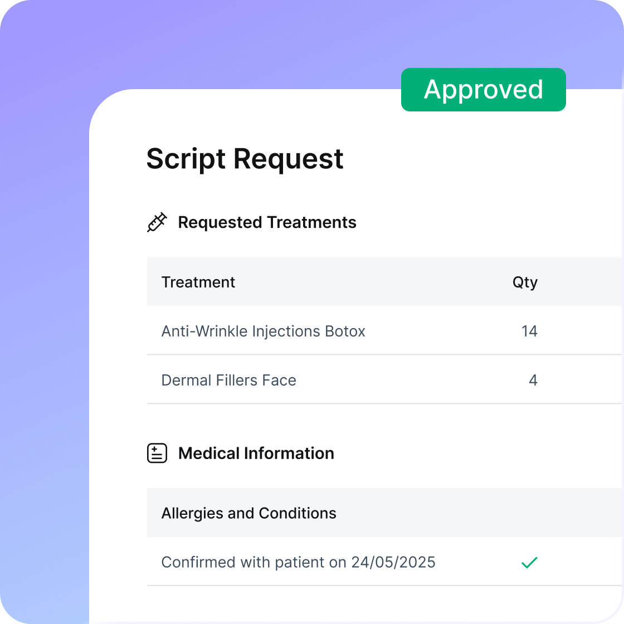The width and height of the screenshot is (624, 624).
Task: Select the Script Request title
Action: (x=245, y=159)
